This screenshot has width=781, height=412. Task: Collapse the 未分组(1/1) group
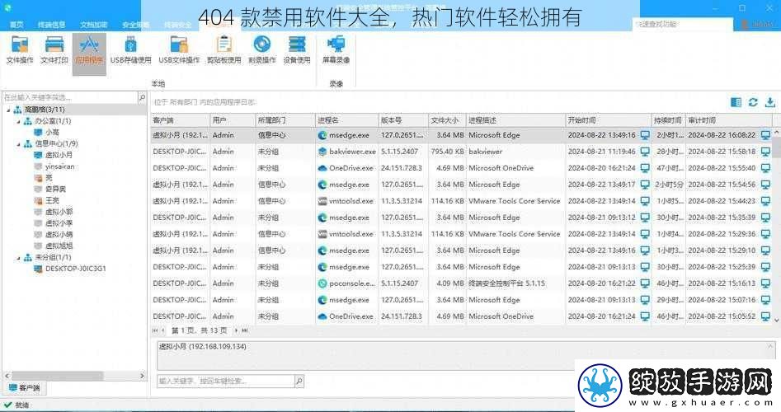pyautogui.click(x=18, y=257)
